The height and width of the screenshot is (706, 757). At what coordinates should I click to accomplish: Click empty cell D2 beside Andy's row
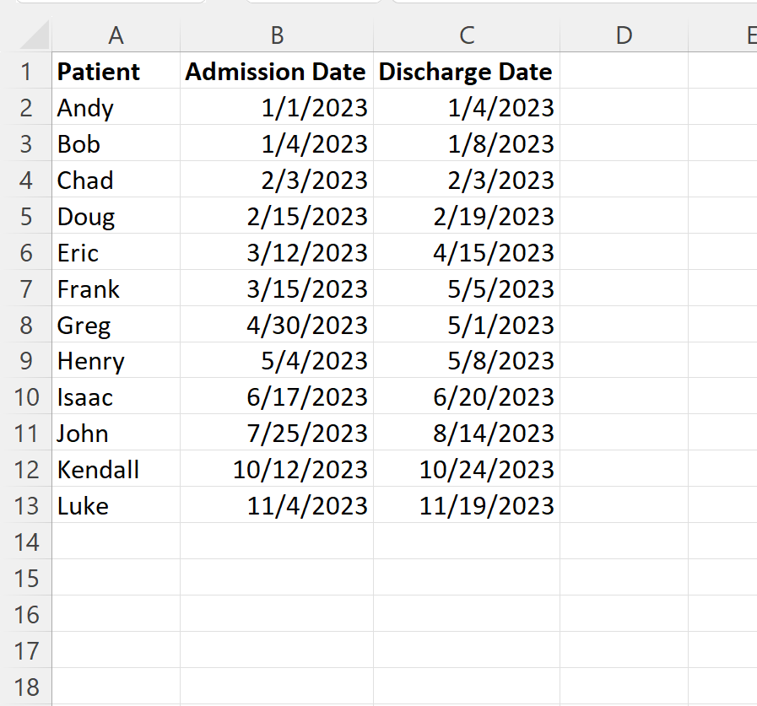click(624, 107)
